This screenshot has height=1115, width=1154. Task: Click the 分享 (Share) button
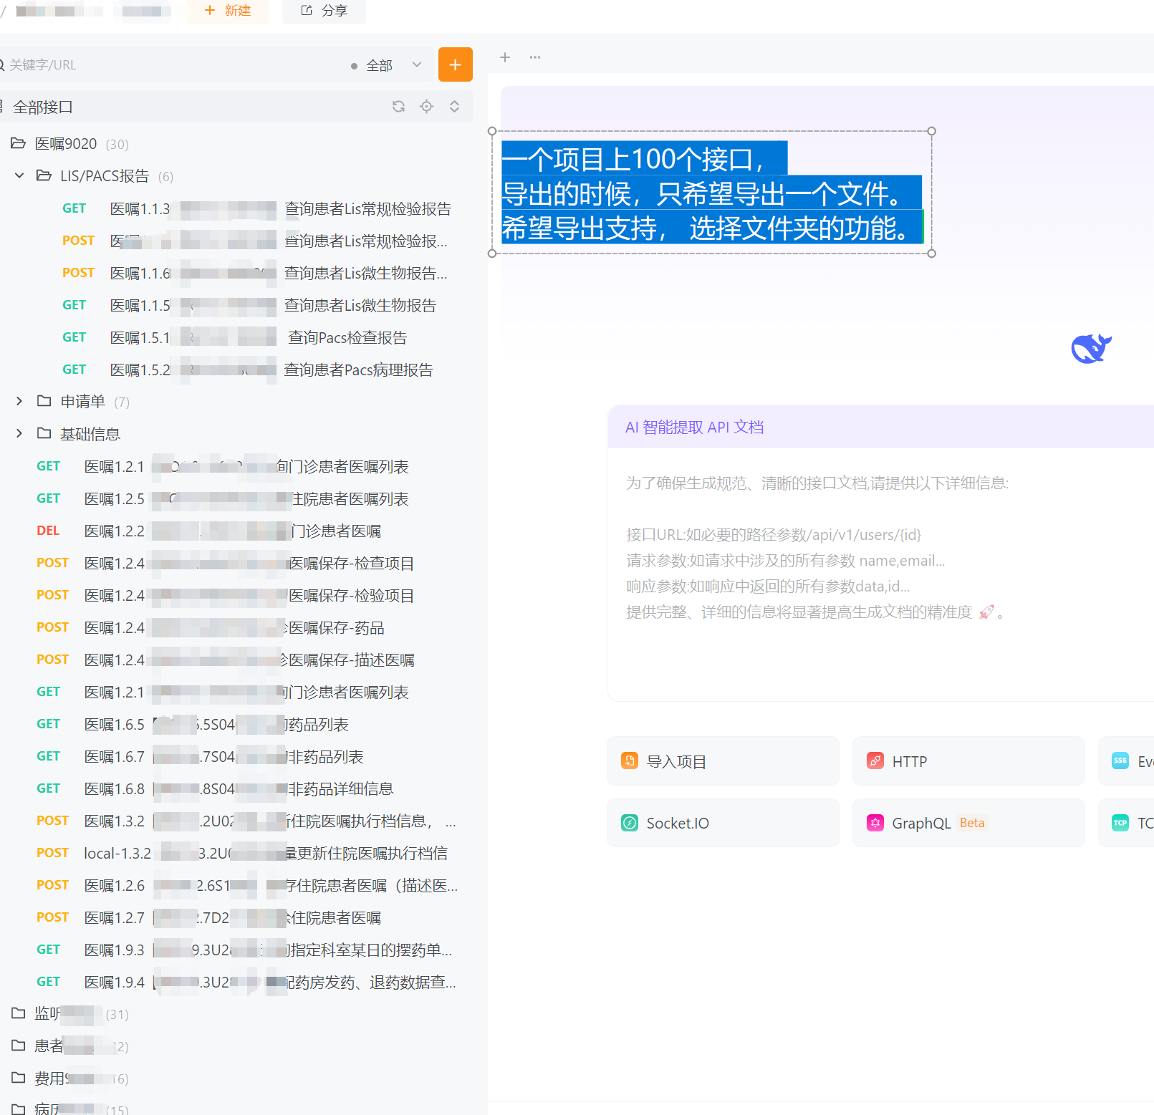(323, 10)
